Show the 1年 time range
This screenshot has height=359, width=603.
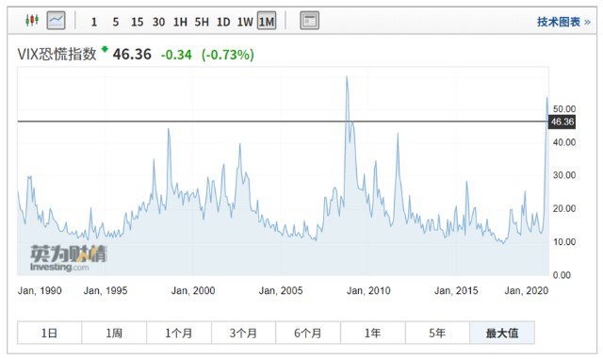372,333
